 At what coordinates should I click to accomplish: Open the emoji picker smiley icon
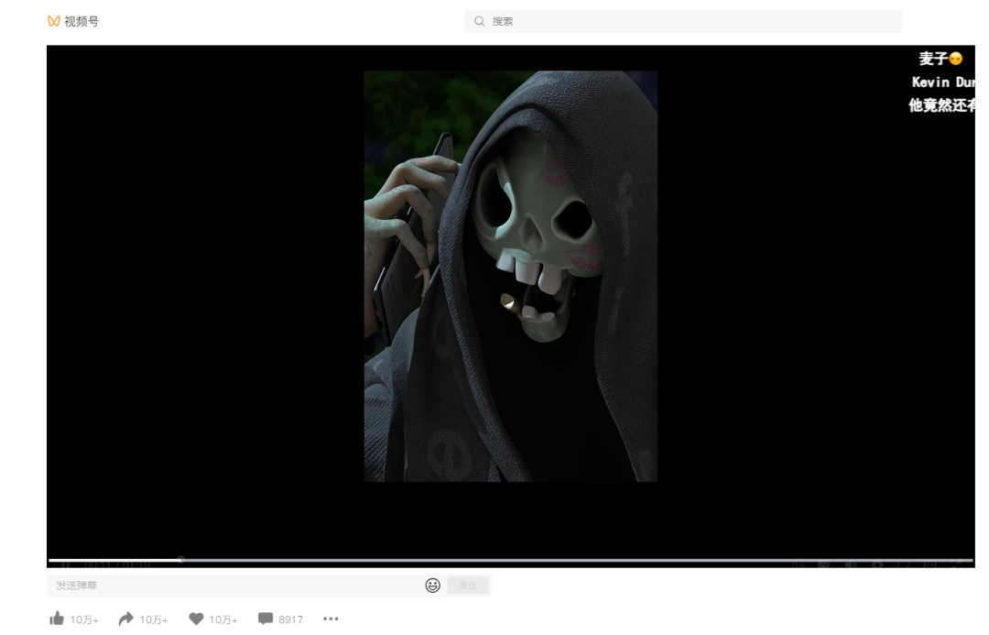(433, 586)
